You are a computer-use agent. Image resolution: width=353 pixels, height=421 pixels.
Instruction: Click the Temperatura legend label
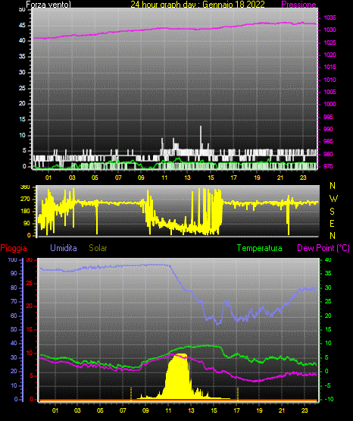[x=260, y=248]
